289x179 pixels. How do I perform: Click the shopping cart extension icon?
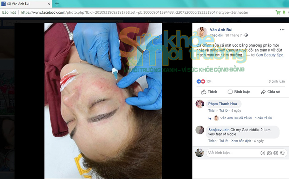click(278, 12)
